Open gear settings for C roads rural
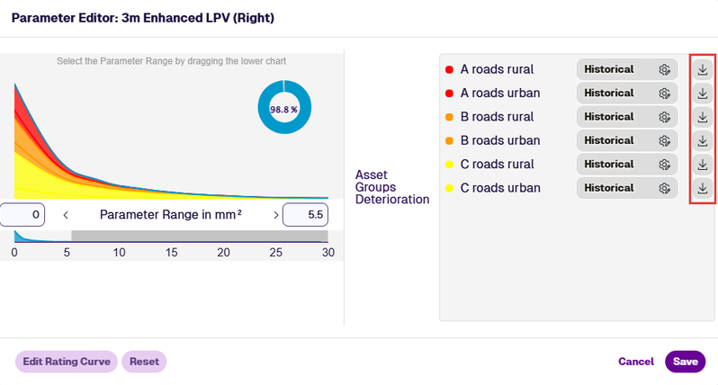The width and height of the screenshot is (718, 385). 664,165
